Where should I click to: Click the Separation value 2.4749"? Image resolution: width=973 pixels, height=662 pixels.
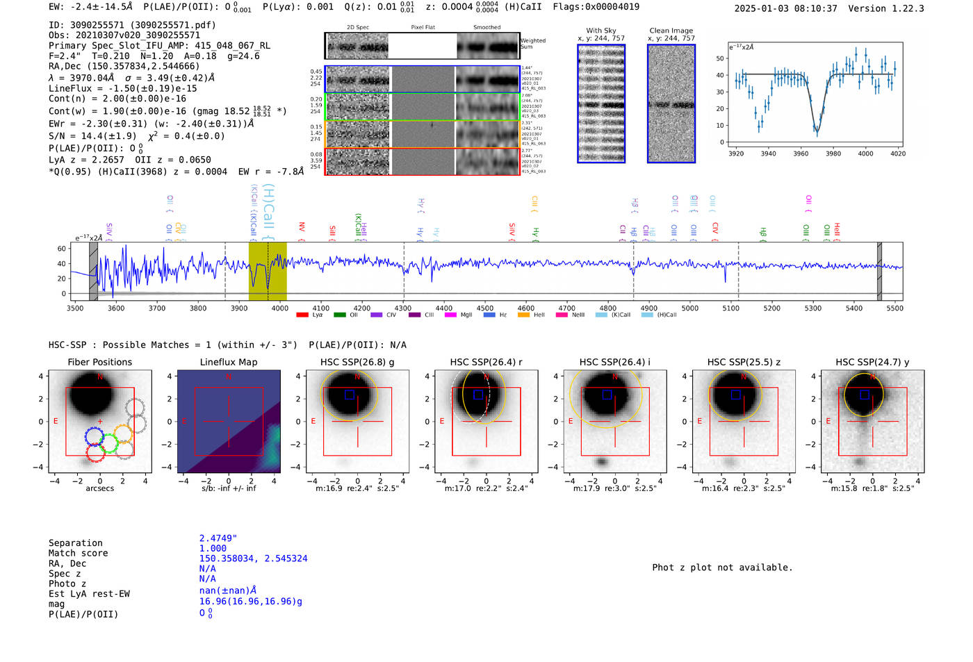(x=218, y=538)
